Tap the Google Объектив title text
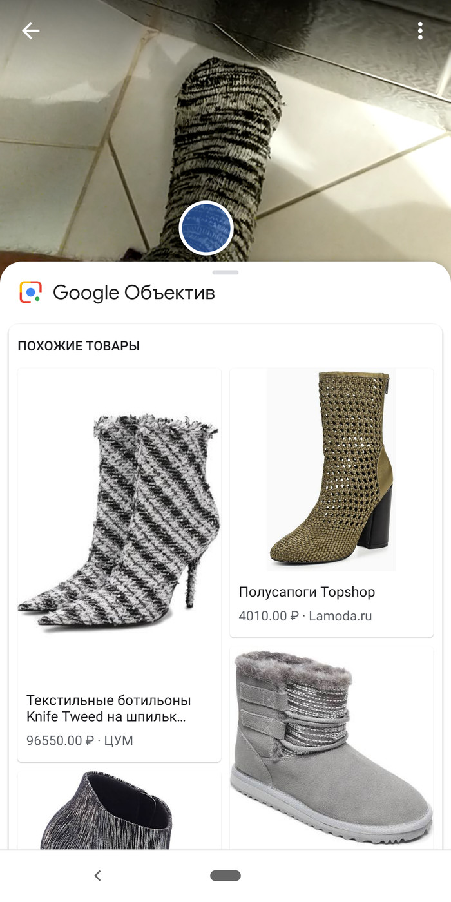Image resolution: width=451 pixels, height=902 pixels. (x=134, y=293)
